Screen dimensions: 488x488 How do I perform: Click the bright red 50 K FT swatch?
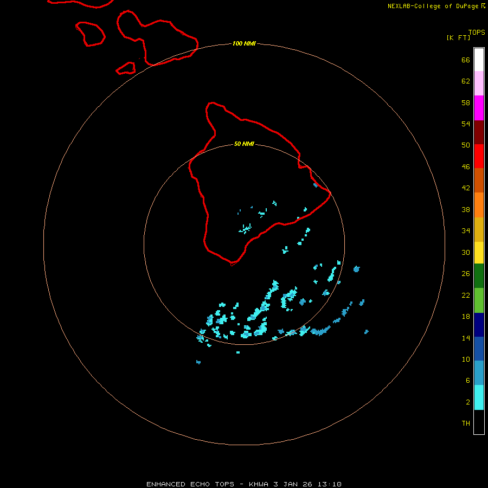tap(479, 156)
